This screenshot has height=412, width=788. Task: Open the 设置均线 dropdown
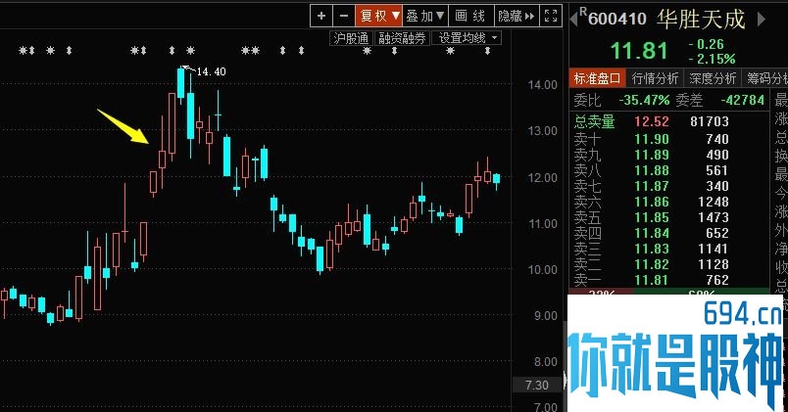coord(467,38)
